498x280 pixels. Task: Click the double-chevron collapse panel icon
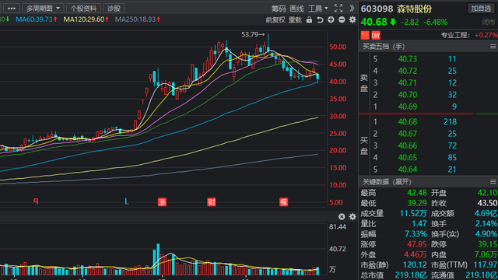coord(352,9)
